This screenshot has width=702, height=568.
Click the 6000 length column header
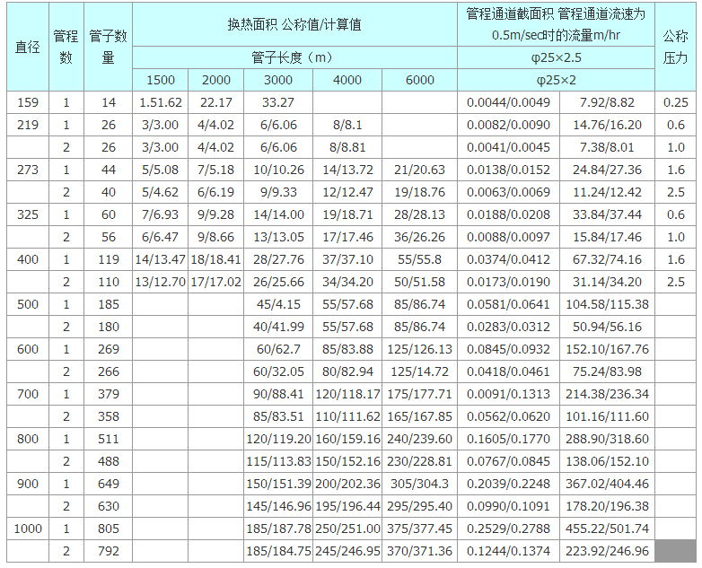(x=419, y=80)
